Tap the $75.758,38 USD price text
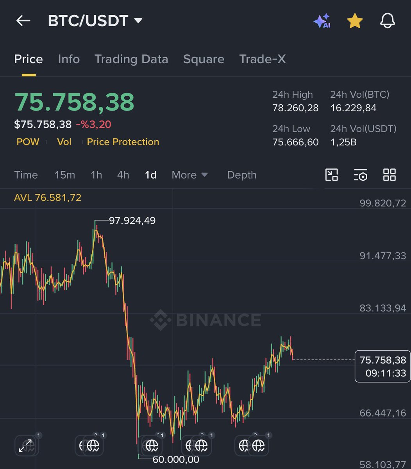Screen dimensions: 411x469 pyautogui.click(x=43, y=125)
